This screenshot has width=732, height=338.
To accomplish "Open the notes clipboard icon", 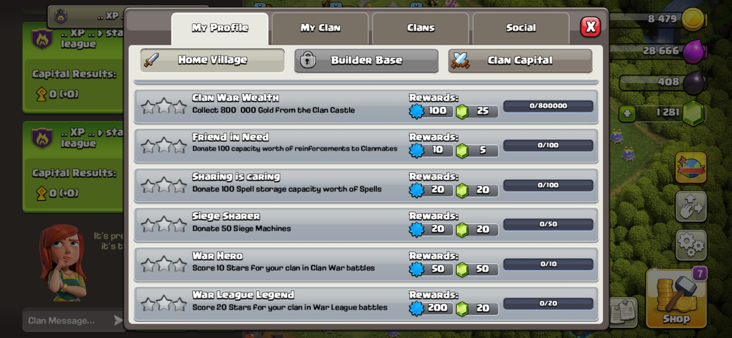I will [x=624, y=312].
